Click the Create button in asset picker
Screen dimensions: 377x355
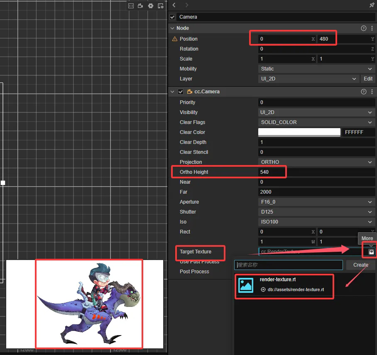(361, 265)
